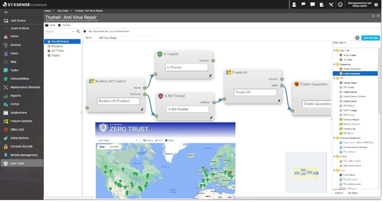
Task: Open Tasks from the sidebar
Action: click(14, 70)
